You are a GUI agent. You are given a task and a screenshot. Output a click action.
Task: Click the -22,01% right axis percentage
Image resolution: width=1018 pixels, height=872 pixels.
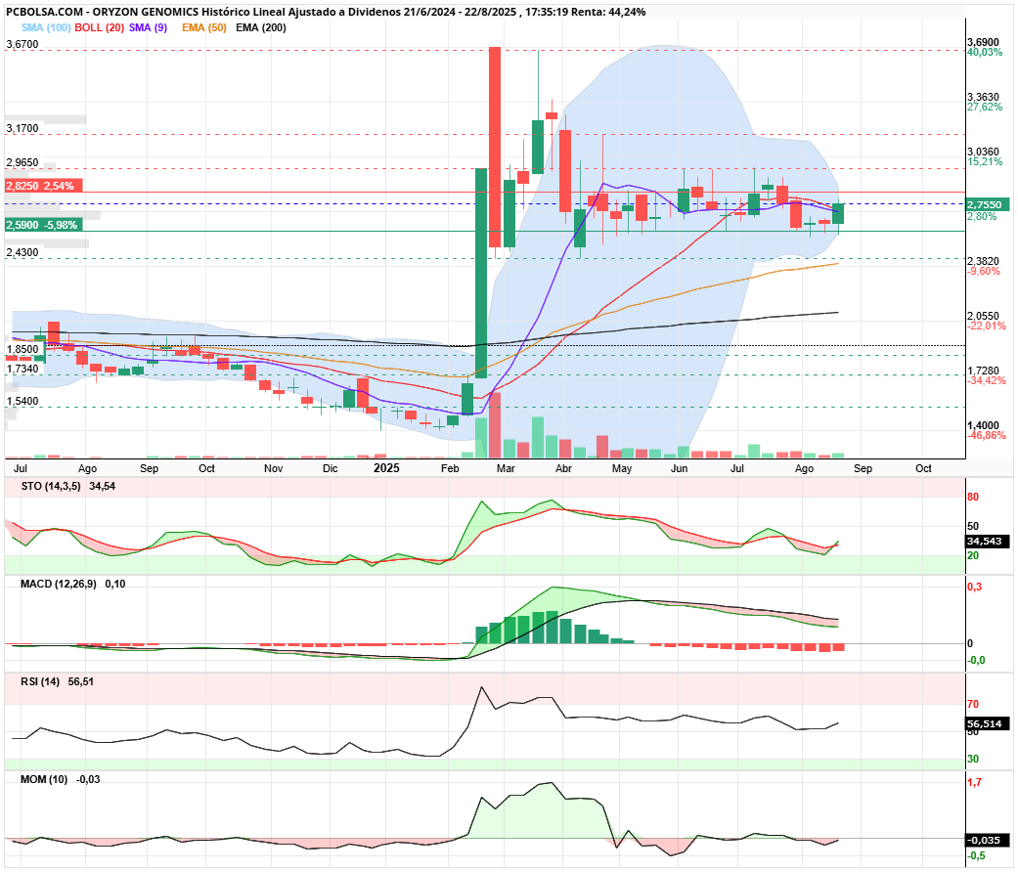point(986,326)
